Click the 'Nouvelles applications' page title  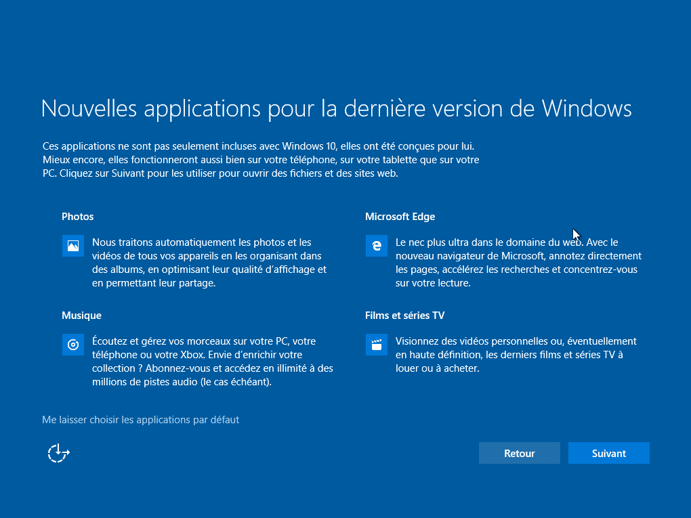point(336,108)
